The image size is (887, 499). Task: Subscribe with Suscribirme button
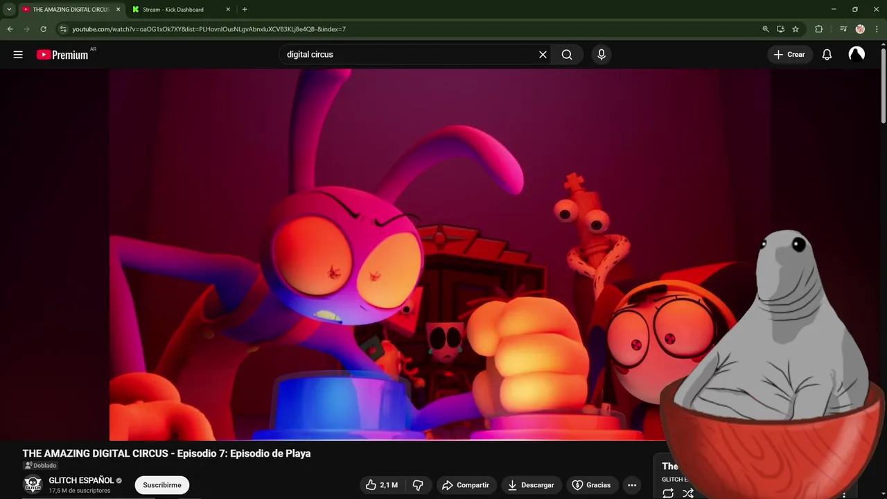tap(162, 485)
